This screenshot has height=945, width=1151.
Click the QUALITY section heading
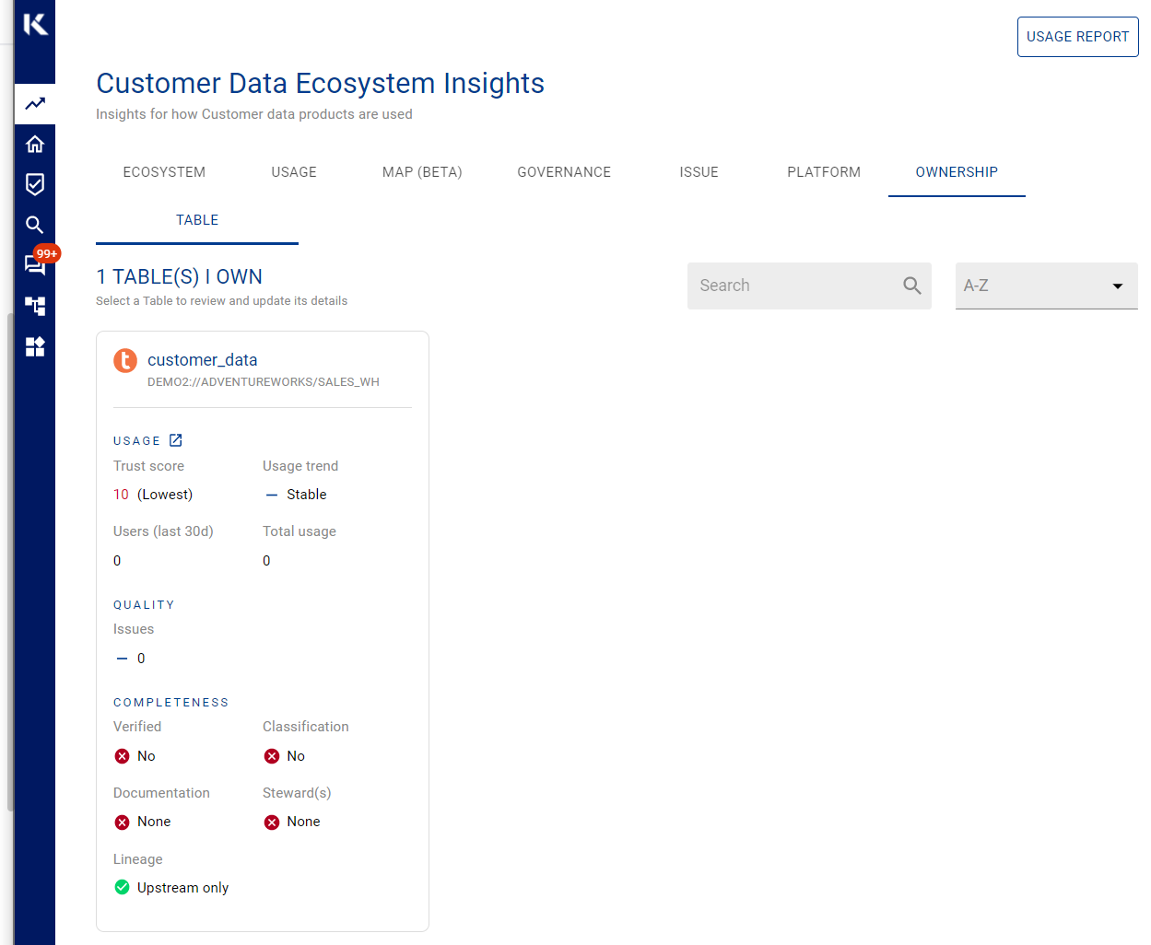point(144,605)
